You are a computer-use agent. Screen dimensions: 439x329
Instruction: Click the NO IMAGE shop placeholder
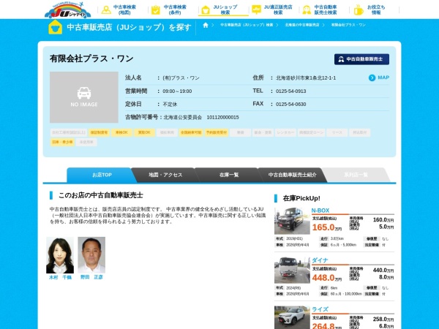(x=84, y=97)
